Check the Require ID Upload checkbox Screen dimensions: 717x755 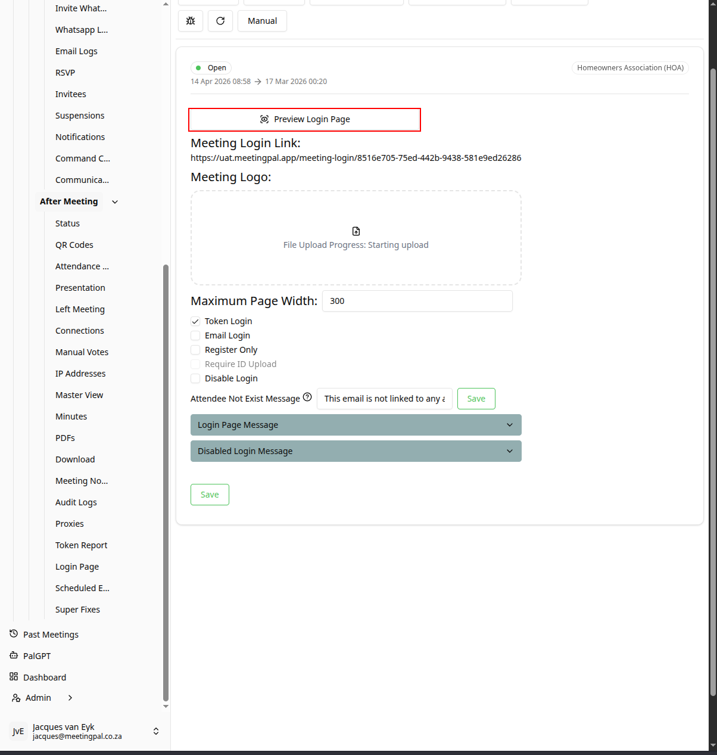(195, 364)
